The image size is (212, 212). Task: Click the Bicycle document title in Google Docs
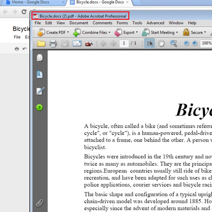[x=21, y=29]
